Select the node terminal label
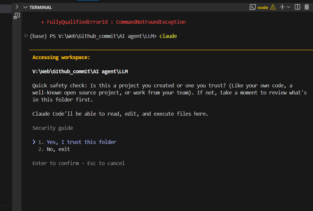 pyautogui.click(x=263, y=8)
